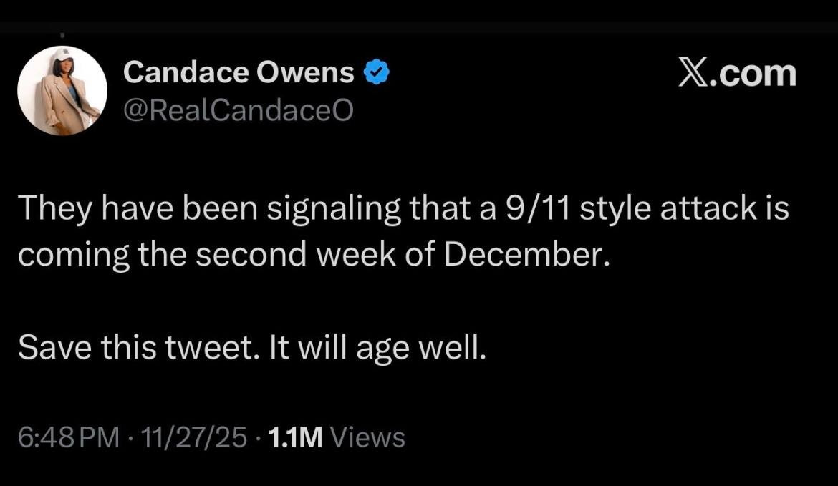This screenshot has height=486, width=838.
Task: Open the @RealCandaceO handle link
Action: tap(239, 110)
